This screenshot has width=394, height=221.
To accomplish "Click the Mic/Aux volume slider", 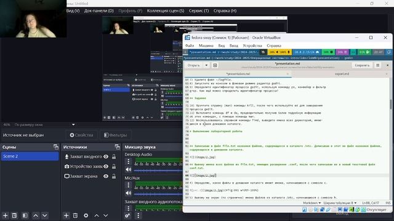I will tap(158, 194).
